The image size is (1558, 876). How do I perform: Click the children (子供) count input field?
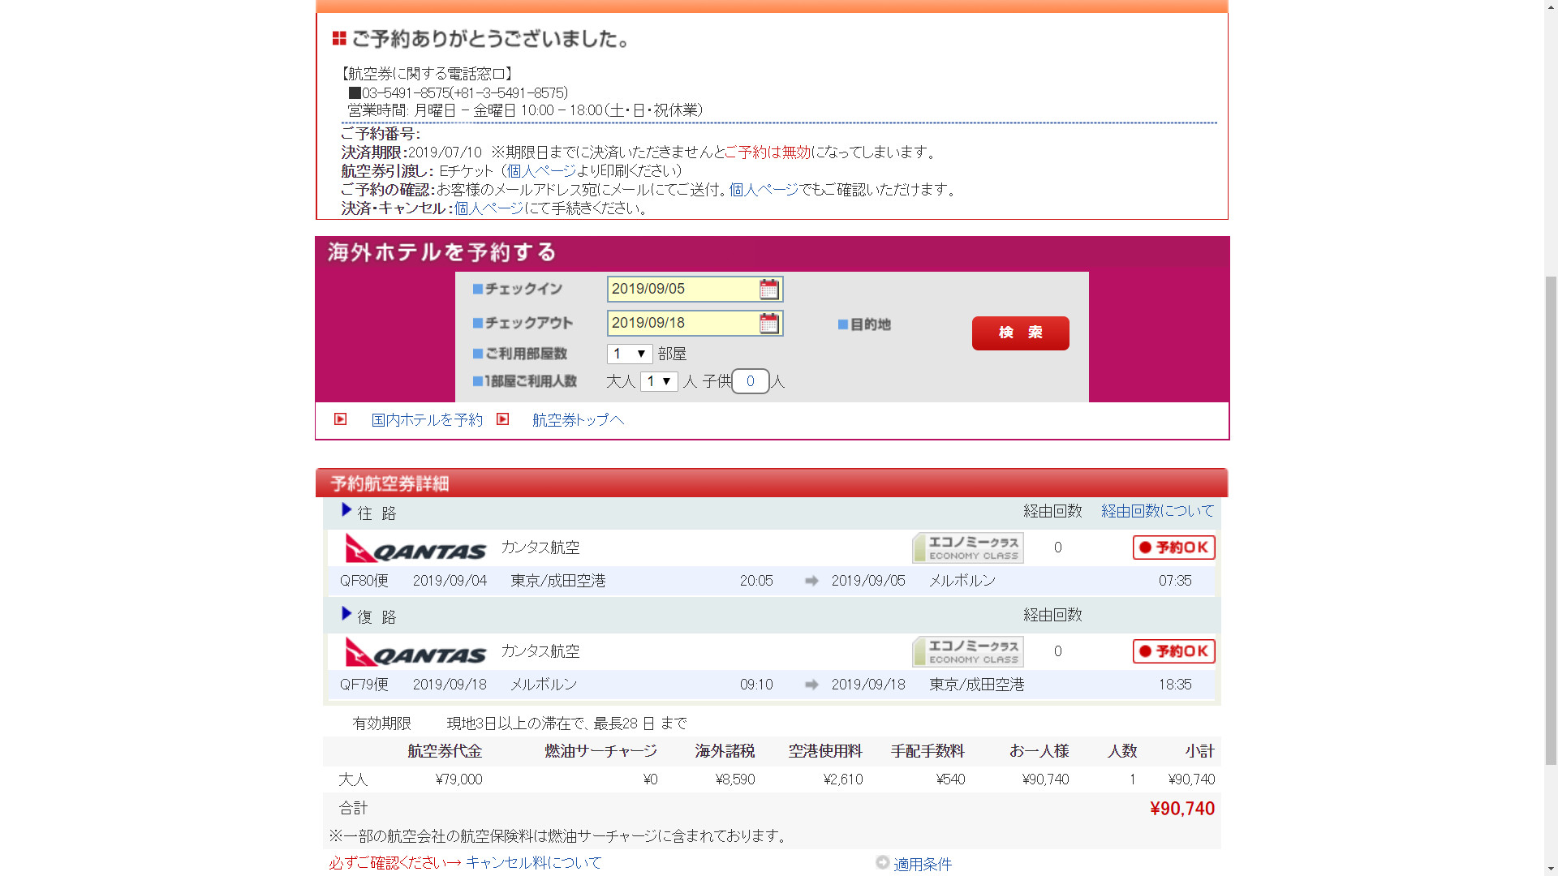click(750, 381)
